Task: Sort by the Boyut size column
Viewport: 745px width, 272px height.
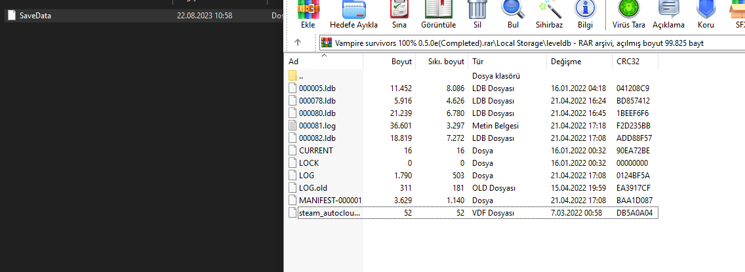Action: coord(390,62)
